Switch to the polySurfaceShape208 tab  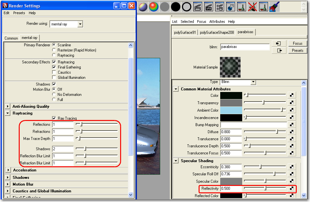(217, 32)
